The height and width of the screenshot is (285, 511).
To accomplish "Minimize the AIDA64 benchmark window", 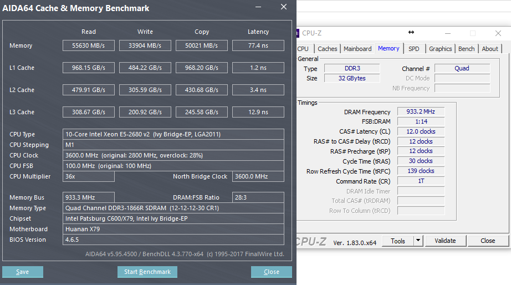I will click(258, 7).
